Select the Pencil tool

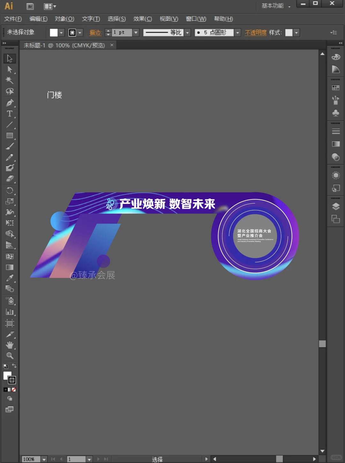(x=10, y=157)
